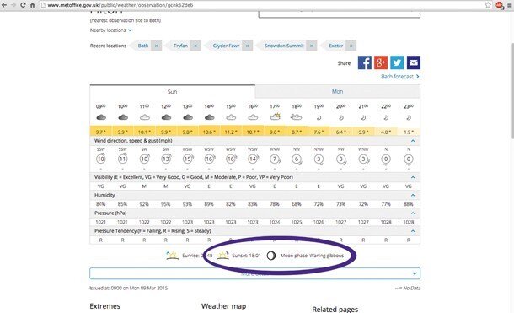Collapse the Humidity section
Screen dimensions: 514x313
pos(413,195)
